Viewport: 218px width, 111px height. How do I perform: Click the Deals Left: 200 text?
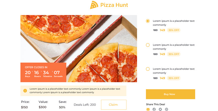point(85,105)
